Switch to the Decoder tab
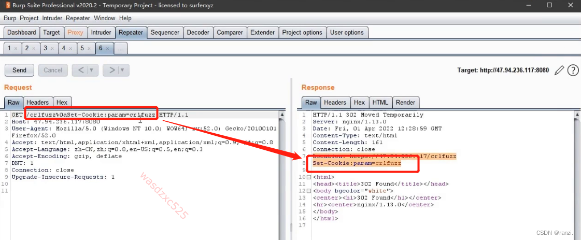Screen dimensions: 581x240 [x=198, y=32]
